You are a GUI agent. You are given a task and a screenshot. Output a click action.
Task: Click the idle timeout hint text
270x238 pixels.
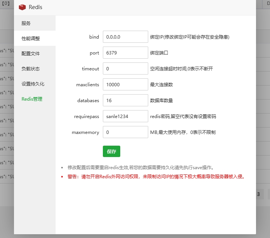181,69
